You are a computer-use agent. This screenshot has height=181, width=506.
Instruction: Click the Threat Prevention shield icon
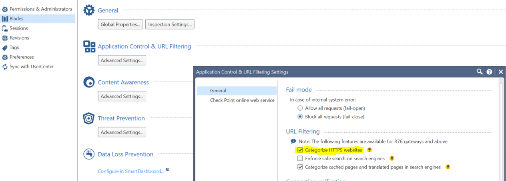(x=88, y=118)
